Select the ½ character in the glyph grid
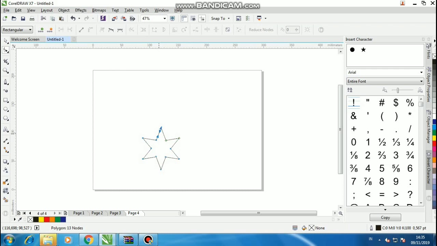 (x=382, y=142)
